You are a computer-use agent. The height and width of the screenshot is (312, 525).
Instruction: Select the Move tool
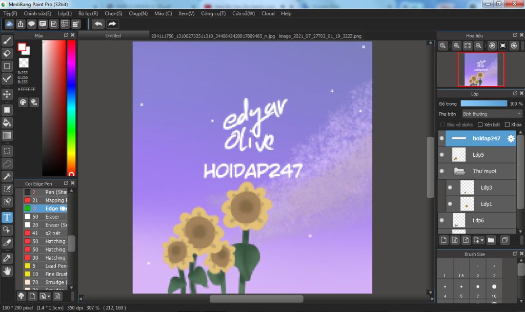click(x=7, y=94)
